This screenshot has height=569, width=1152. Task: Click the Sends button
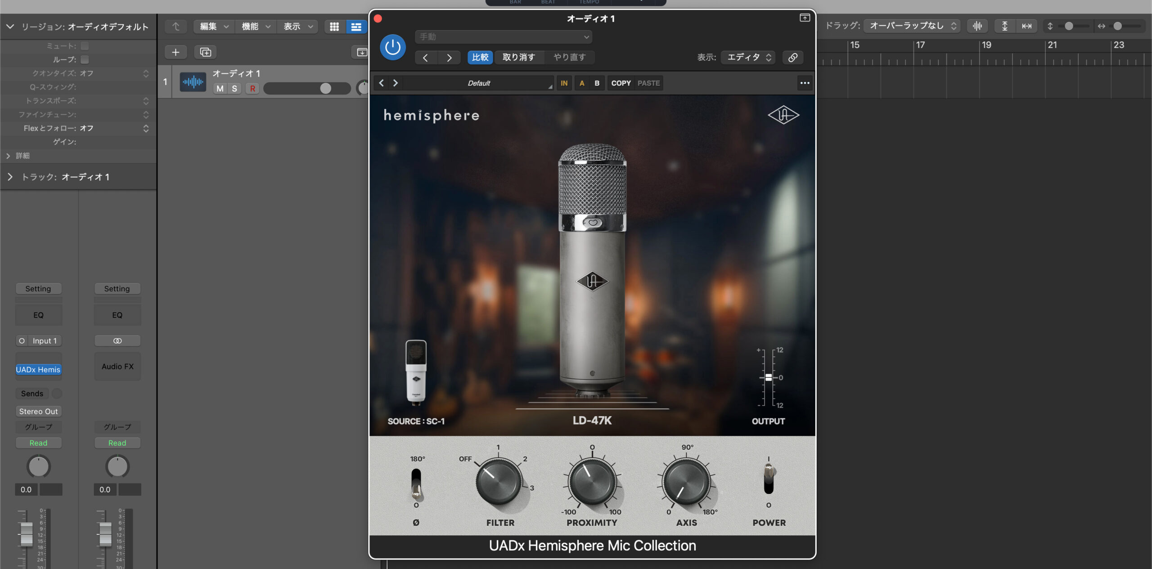32,394
